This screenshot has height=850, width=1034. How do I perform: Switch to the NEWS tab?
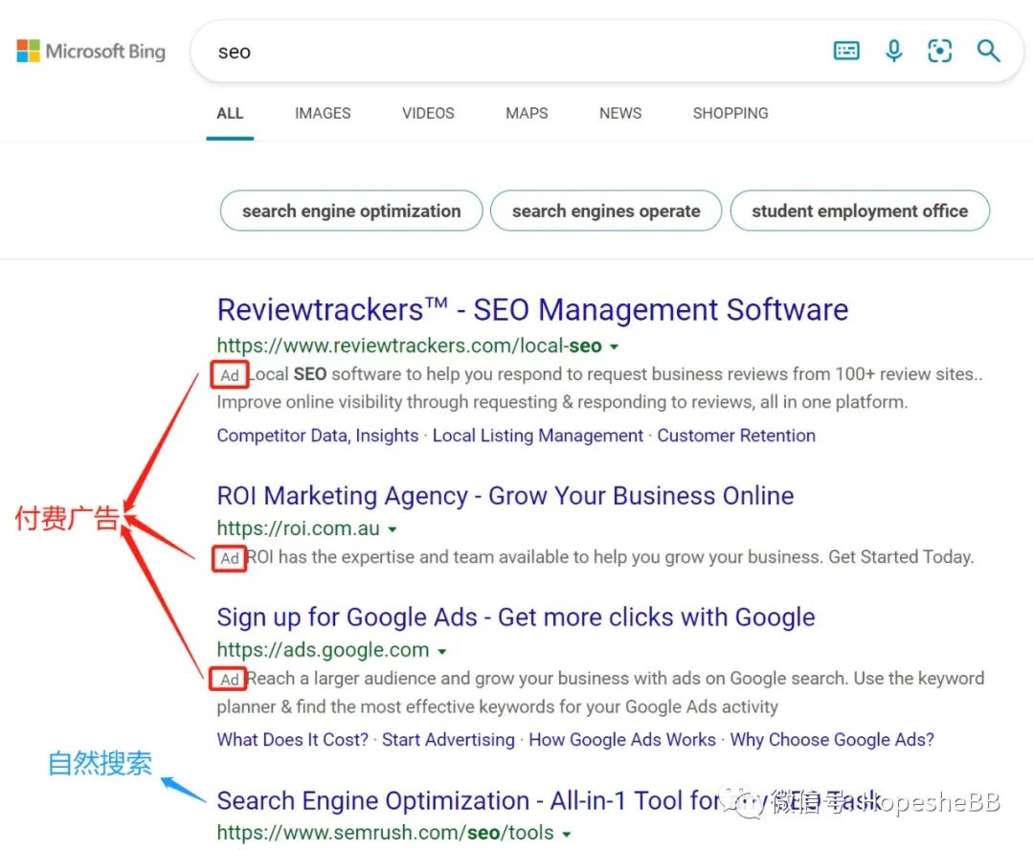pyautogui.click(x=619, y=113)
